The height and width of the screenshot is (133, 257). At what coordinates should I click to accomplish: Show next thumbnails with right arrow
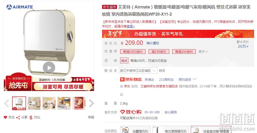pyautogui.click(x=91, y=103)
